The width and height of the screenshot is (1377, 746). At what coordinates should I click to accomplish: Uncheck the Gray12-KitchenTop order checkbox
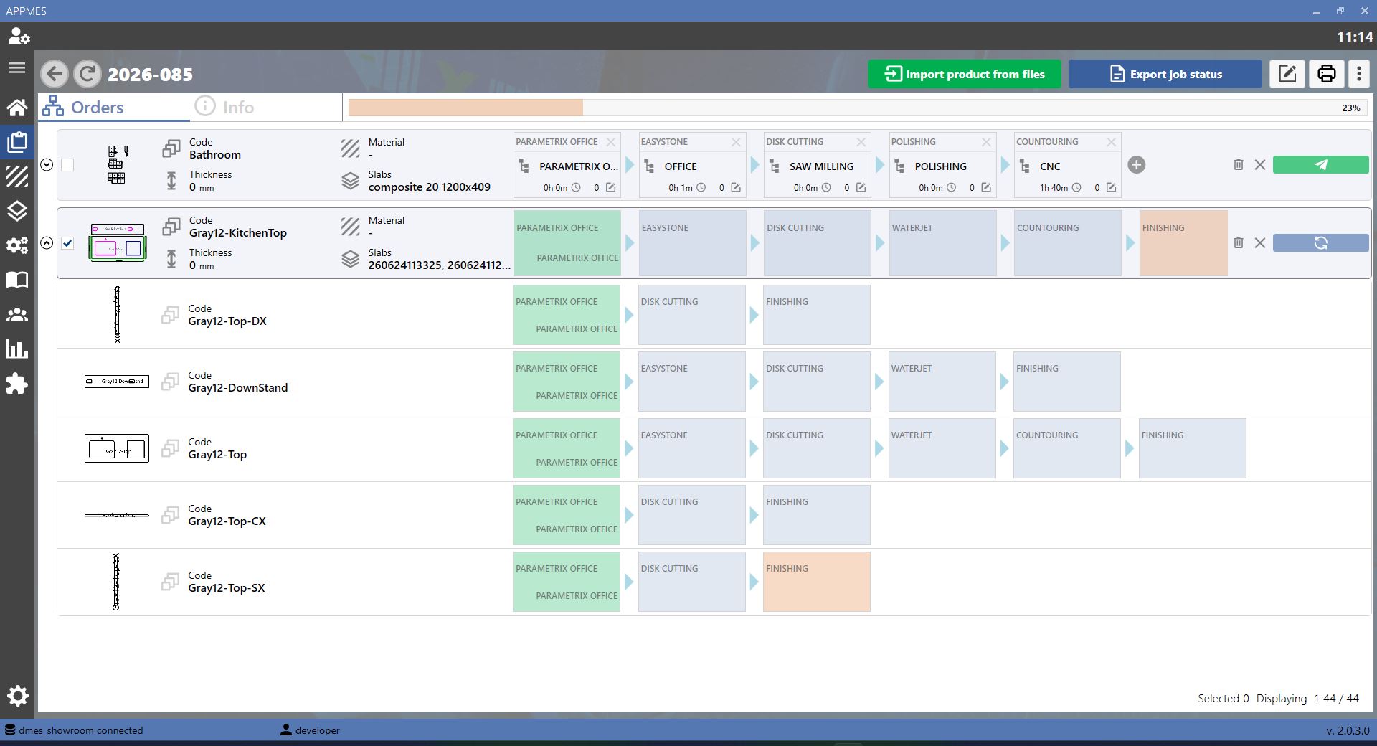67,243
